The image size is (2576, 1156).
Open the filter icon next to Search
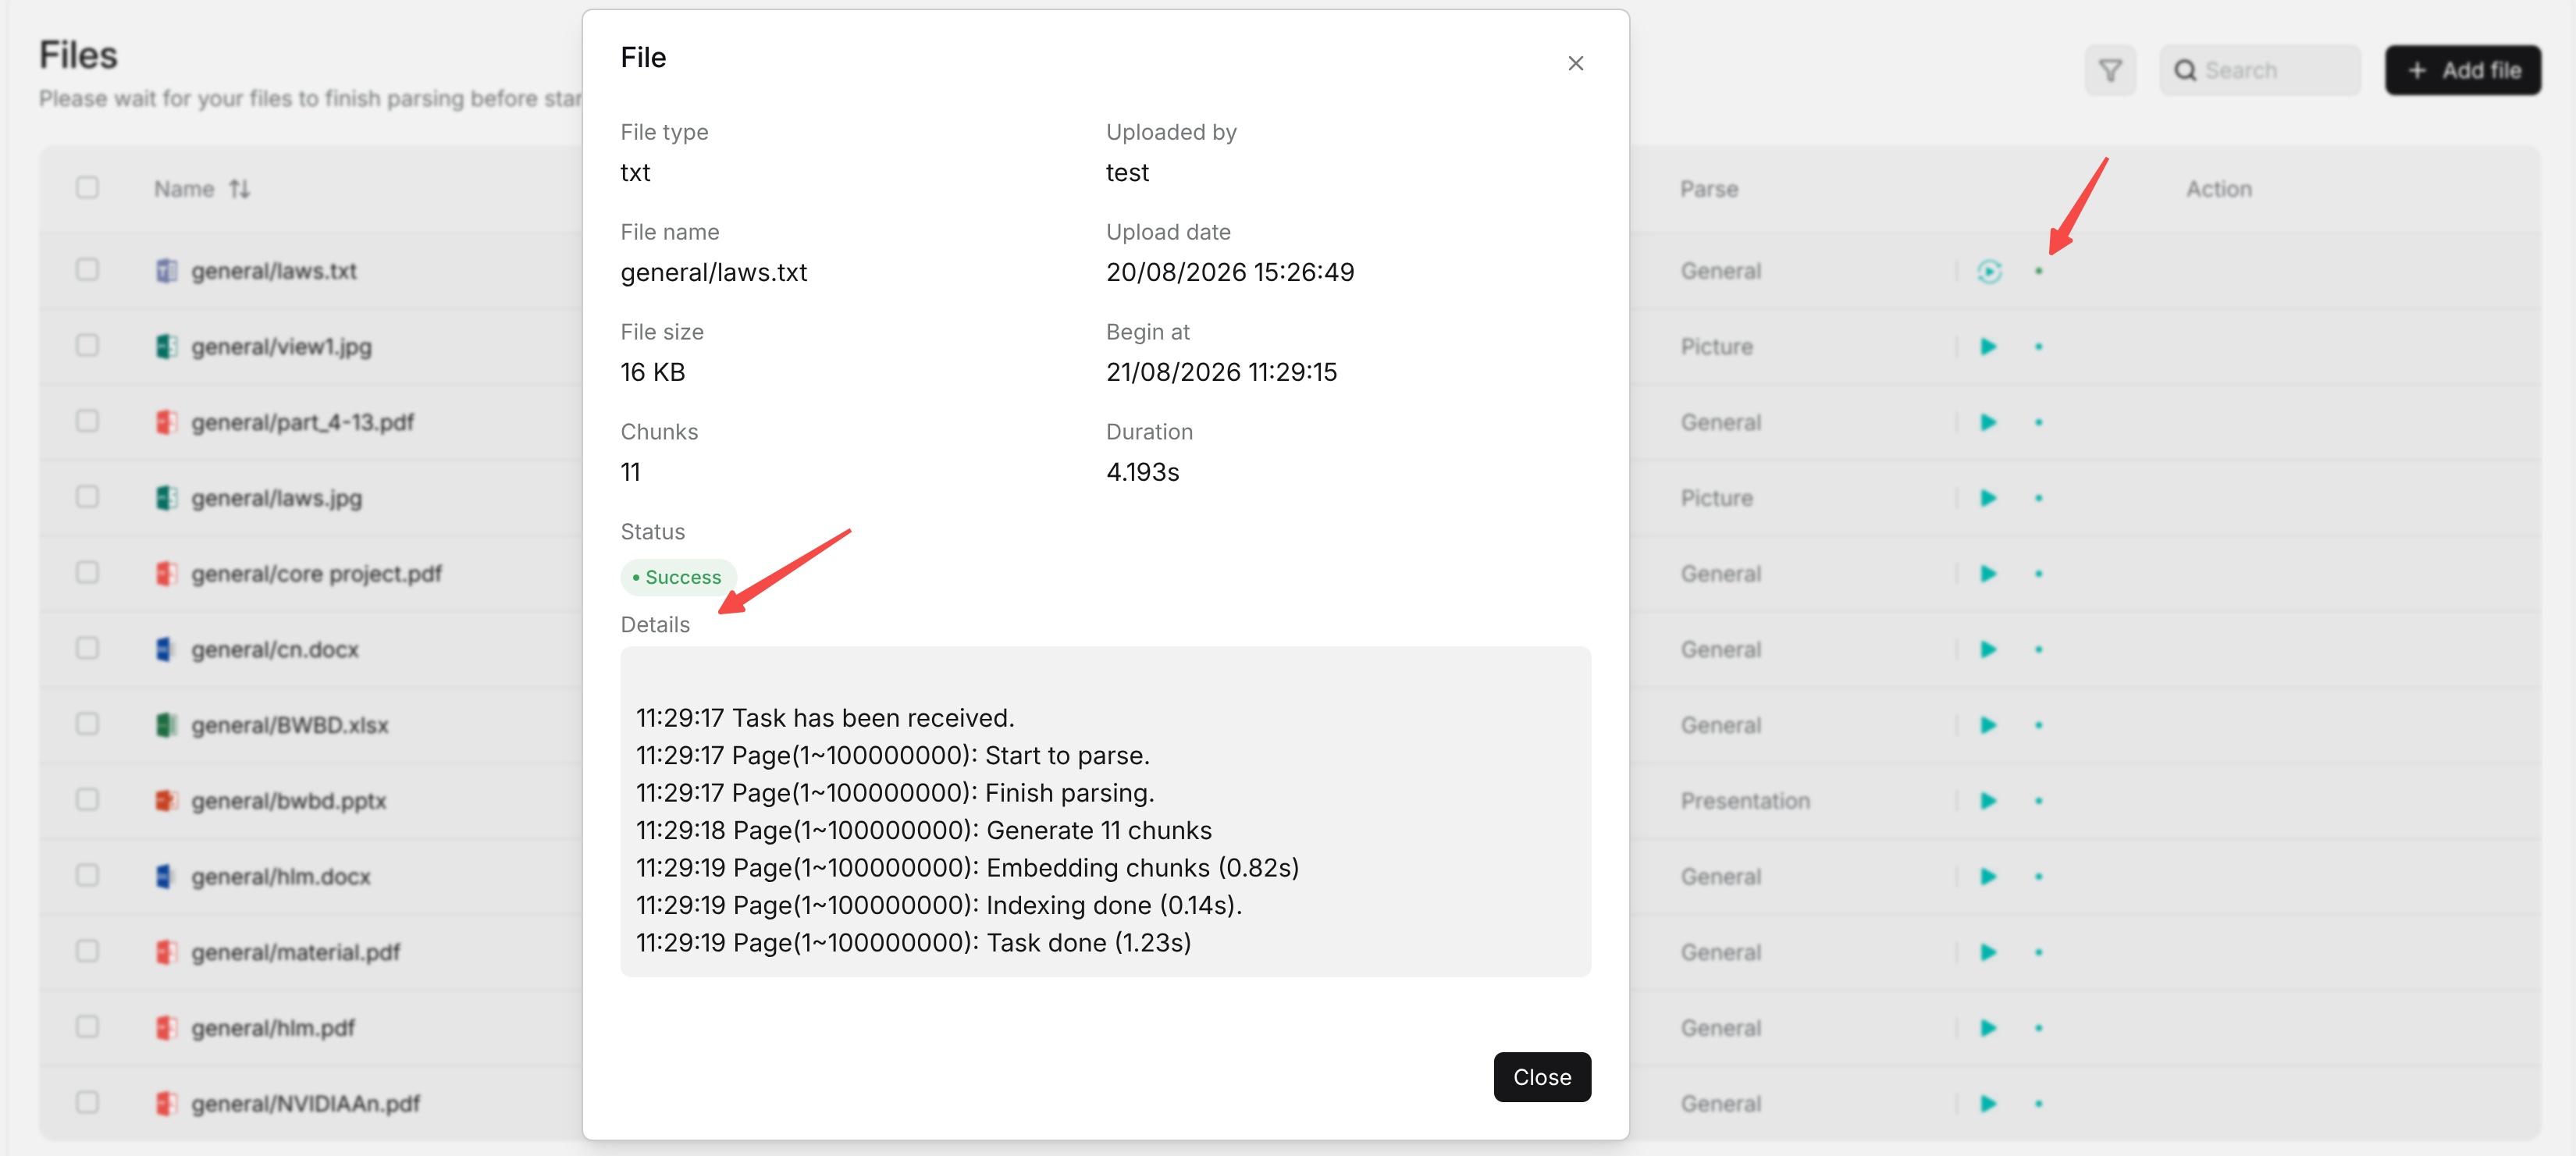(x=2109, y=70)
